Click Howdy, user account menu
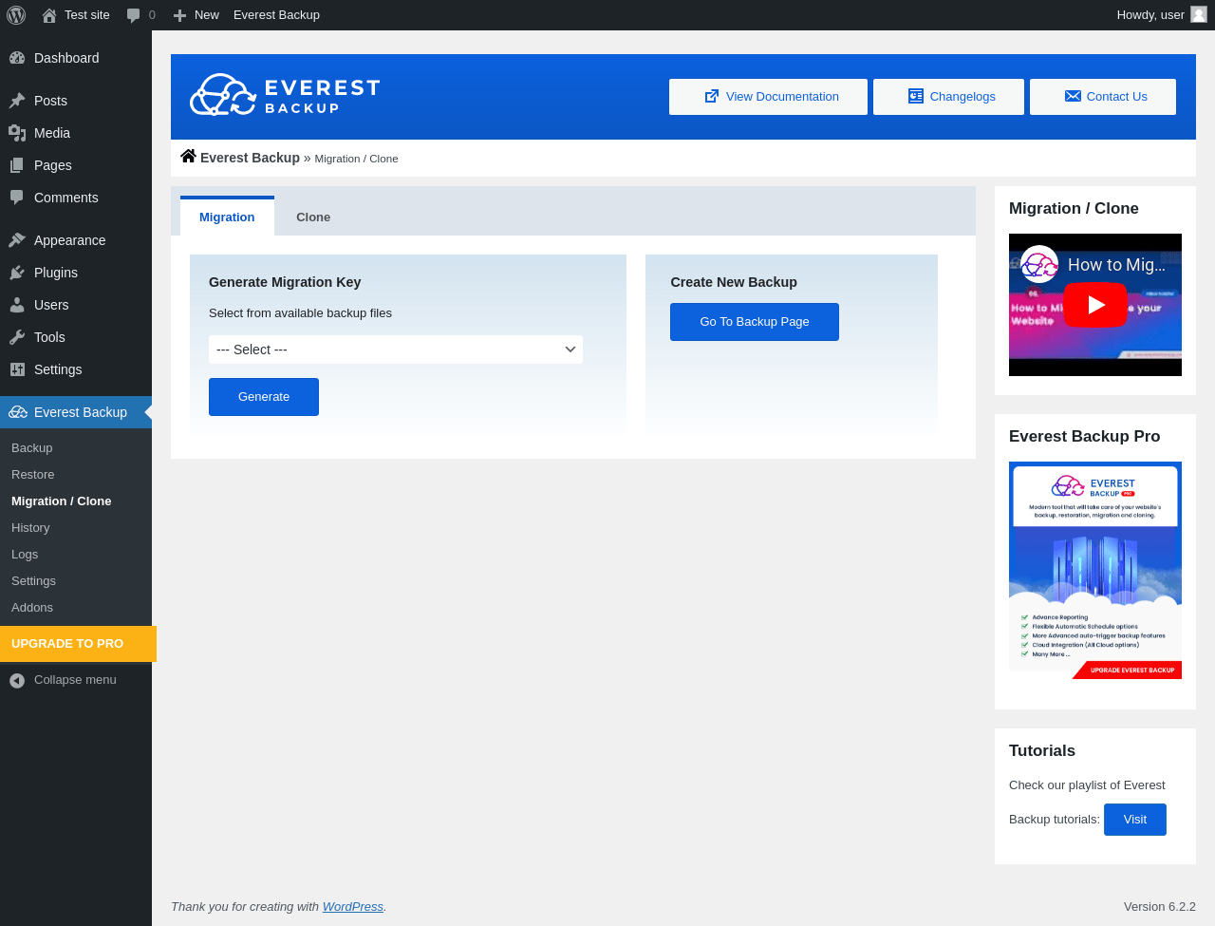The height and width of the screenshot is (926, 1215). tap(1161, 15)
